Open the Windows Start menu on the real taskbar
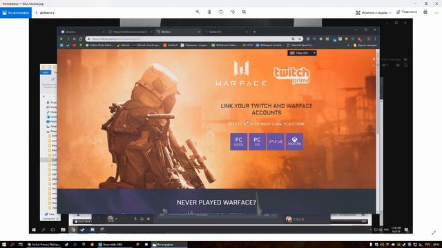This screenshot has height=248, width=442. (4, 245)
